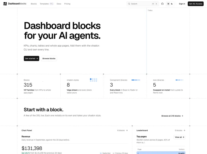Click the View all button in Top pages

tap(179, 137)
